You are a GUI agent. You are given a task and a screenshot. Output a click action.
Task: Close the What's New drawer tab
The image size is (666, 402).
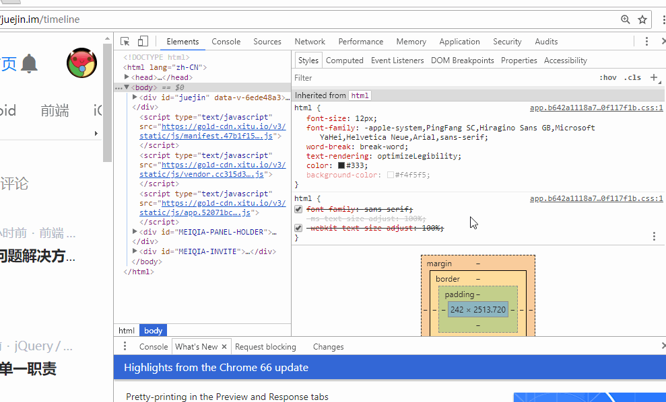(224, 347)
